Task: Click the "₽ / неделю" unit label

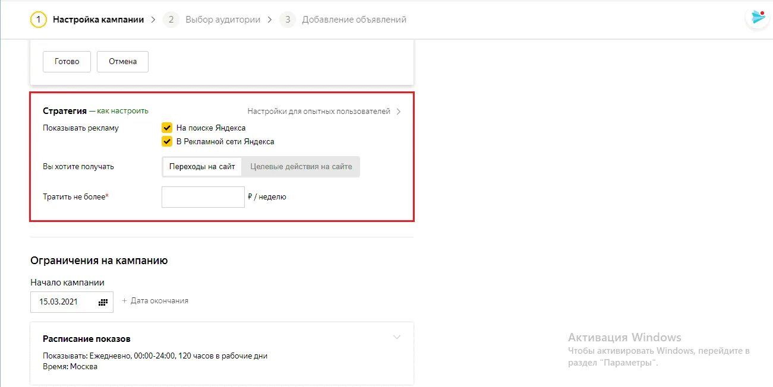Action: click(267, 197)
